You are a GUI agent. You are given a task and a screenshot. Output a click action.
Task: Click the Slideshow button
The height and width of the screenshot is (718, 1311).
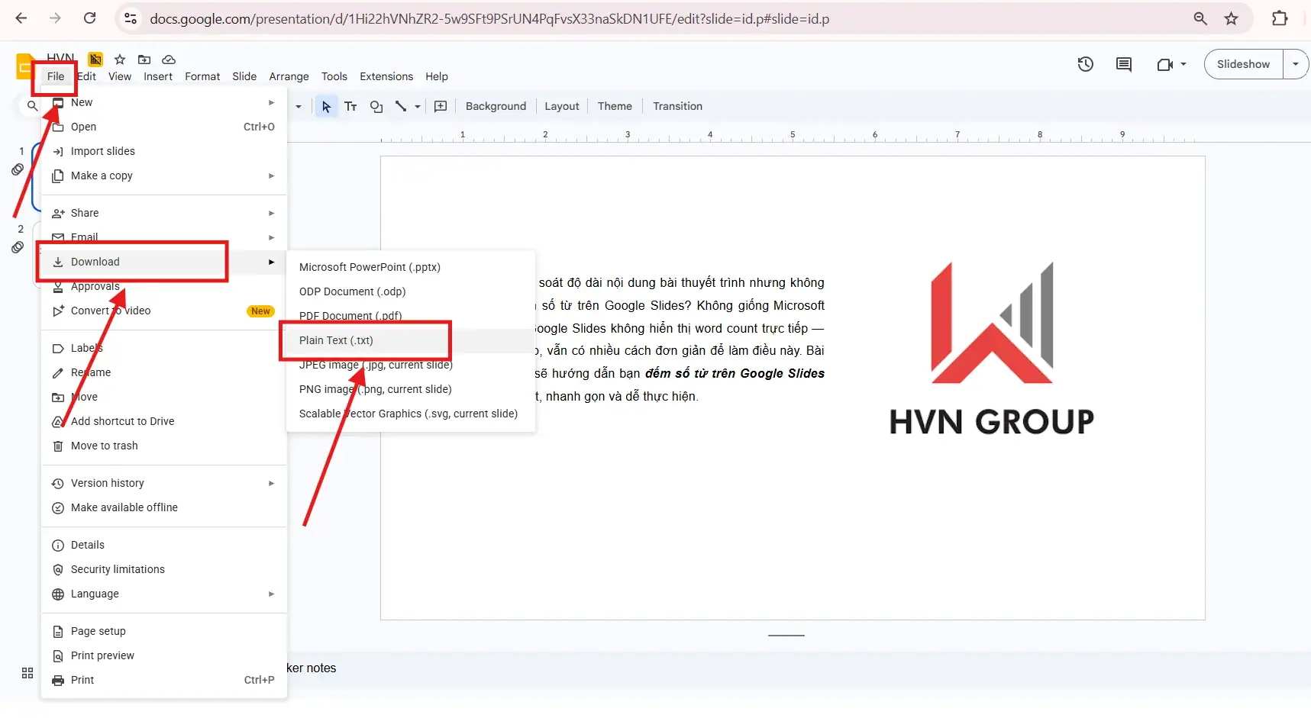pos(1243,64)
